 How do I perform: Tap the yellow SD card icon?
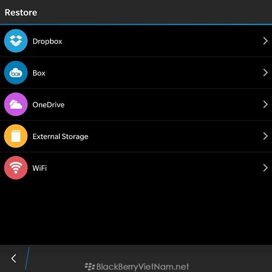tap(16, 136)
